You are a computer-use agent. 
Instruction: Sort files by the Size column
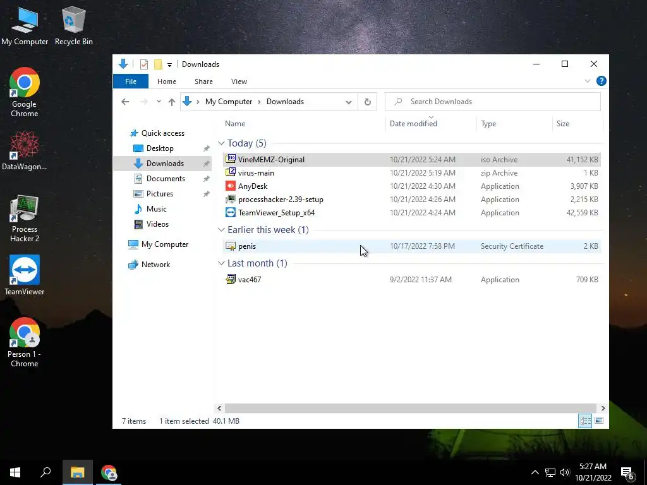coord(577,124)
